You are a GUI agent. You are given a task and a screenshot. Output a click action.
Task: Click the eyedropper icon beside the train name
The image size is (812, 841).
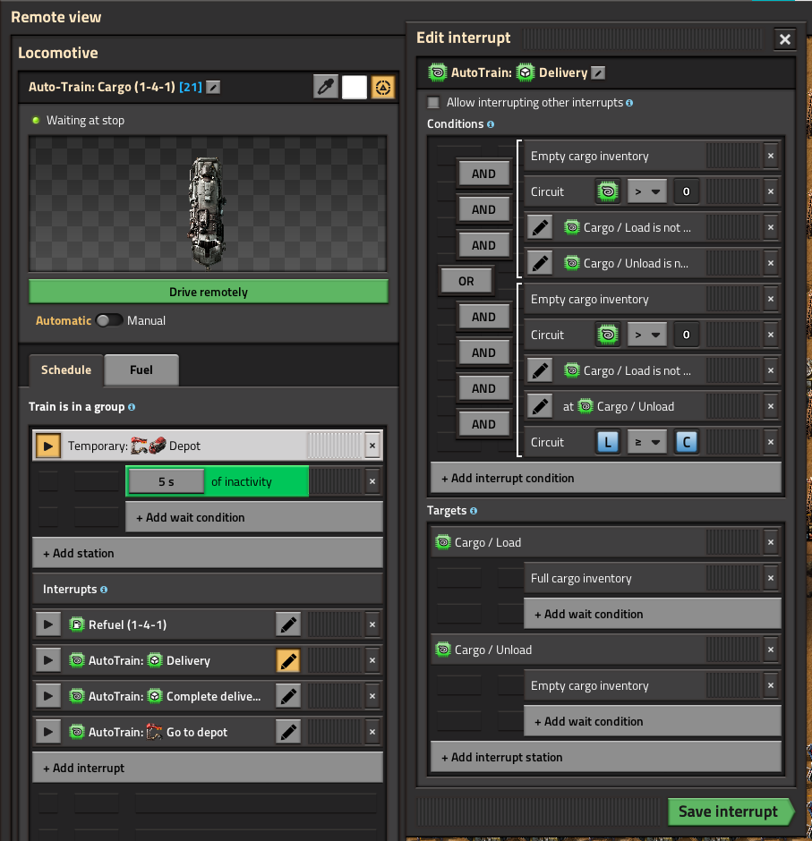point(325,87)
